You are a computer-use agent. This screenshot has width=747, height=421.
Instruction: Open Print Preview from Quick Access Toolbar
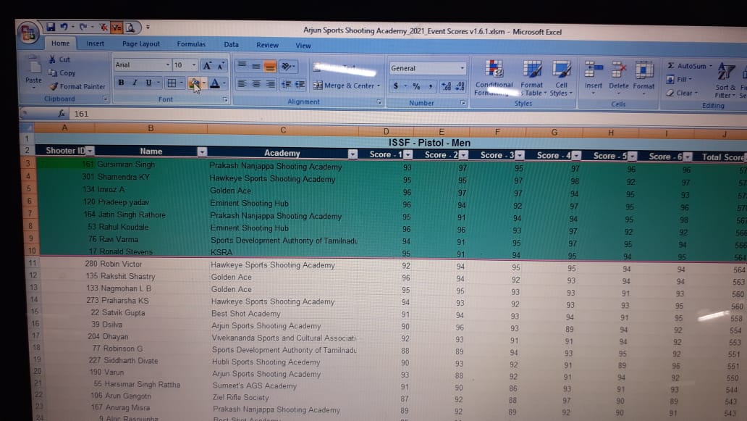[x=130, y=28]
